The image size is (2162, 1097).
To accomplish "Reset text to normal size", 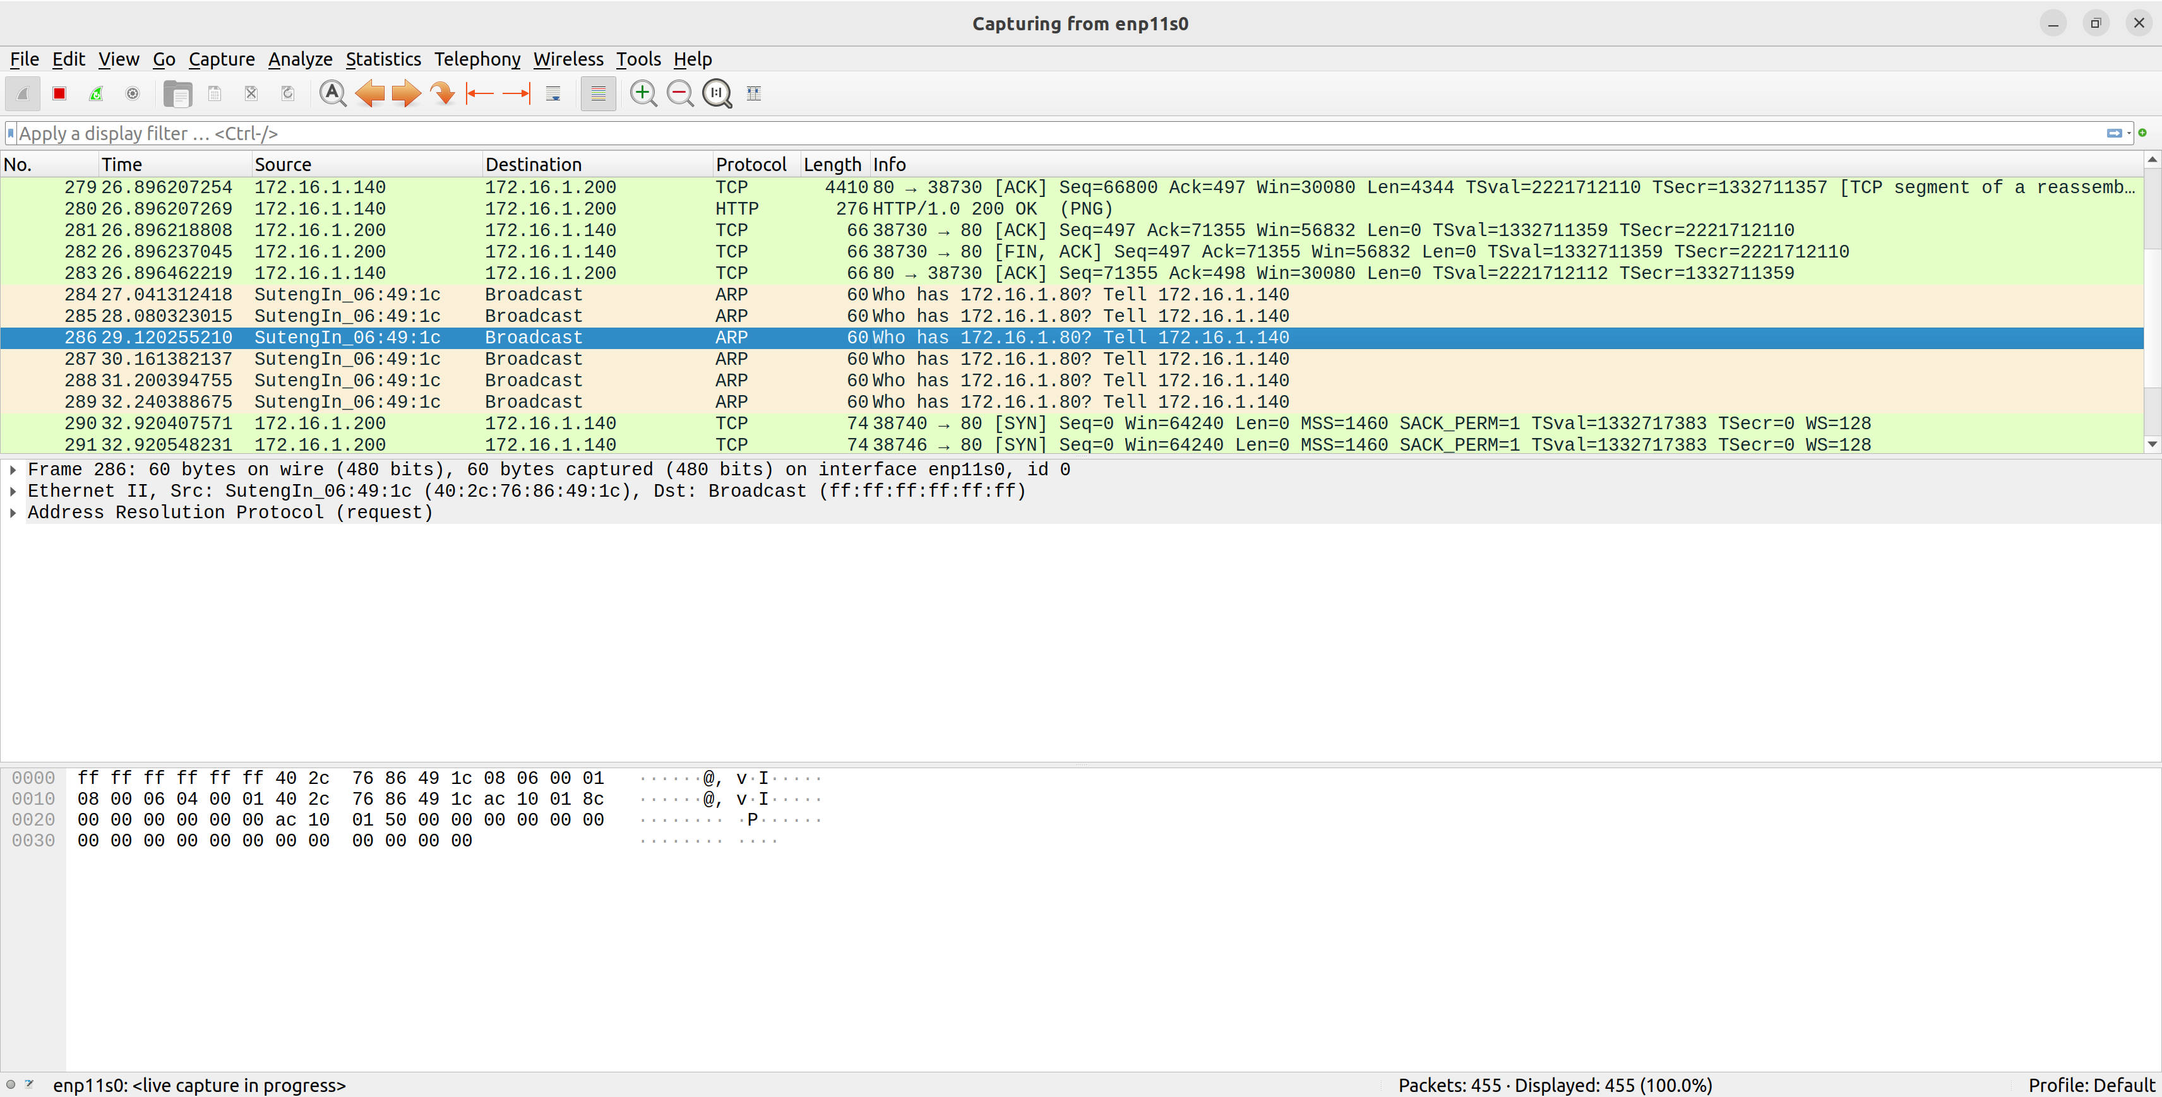I will tap(717, 93).
